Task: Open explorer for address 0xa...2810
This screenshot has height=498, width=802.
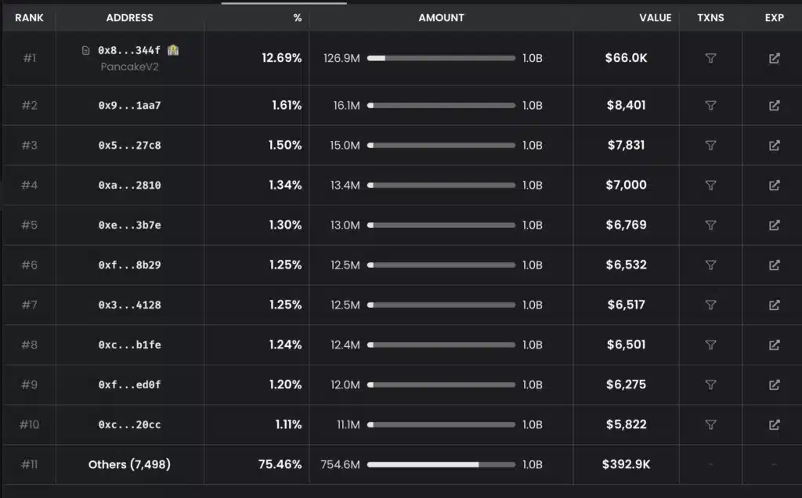Action: tap(774, 186)
